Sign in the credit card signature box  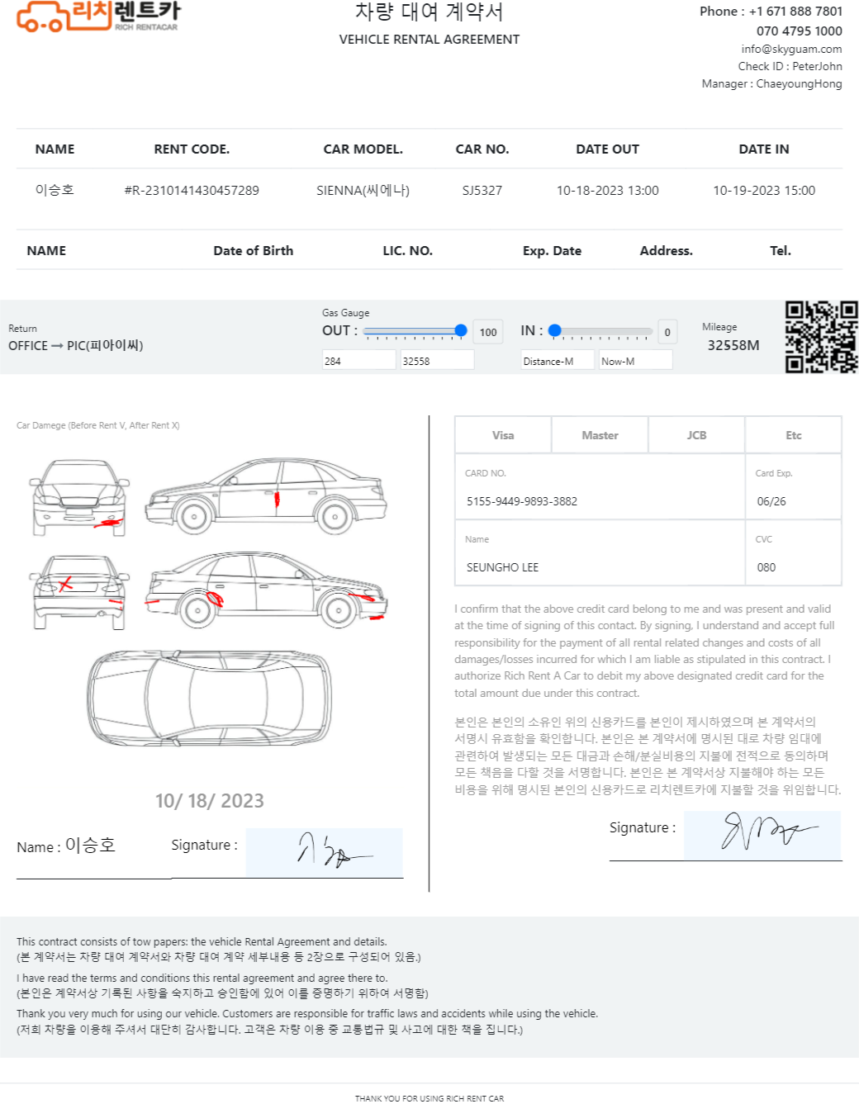point(762,835)
